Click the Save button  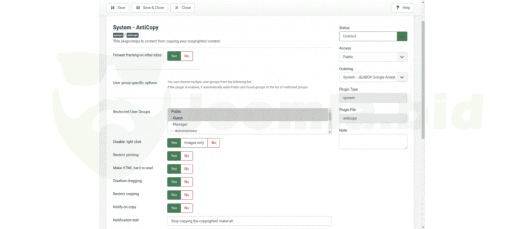coord(118,7)
